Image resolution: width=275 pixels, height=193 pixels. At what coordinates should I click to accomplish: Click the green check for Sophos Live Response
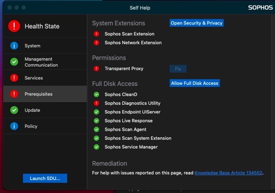point(96,121)
